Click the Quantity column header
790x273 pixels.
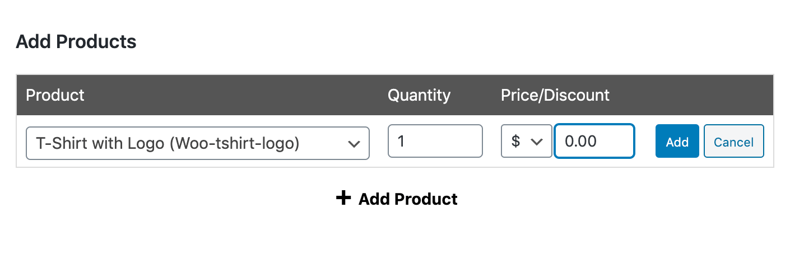click(x=419, y=95)
